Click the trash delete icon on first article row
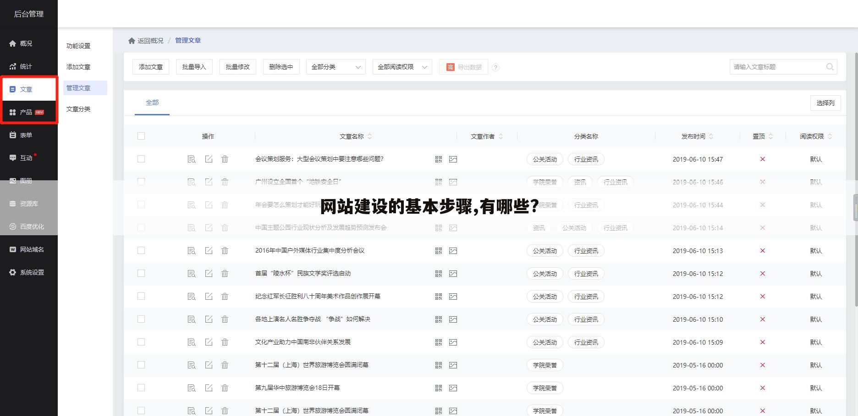Viewport: 858px width, 416px height. (225, 159)
